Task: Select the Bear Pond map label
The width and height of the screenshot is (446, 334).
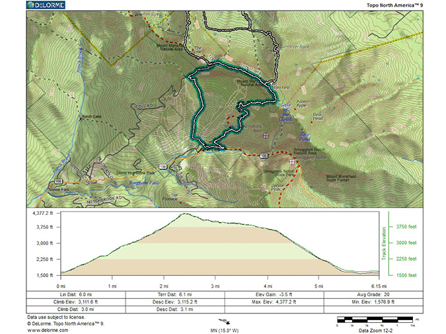Action: 304,137
